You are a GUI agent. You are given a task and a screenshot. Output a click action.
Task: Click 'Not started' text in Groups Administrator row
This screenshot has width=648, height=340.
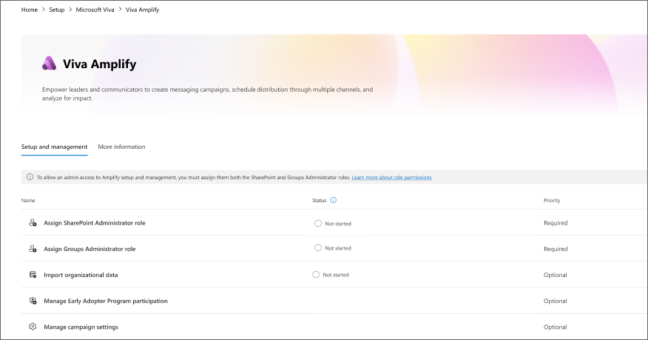coord(337,248)
